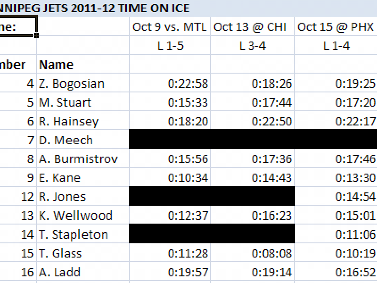Click the fill handle of selected cell
The width and height of the screenshot is (377, 283).
click(x=36, y=35)
